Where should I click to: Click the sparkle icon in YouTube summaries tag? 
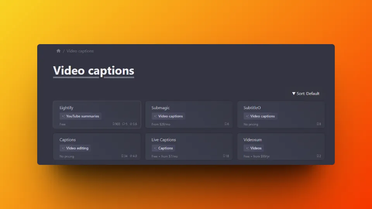pos(63,116)
